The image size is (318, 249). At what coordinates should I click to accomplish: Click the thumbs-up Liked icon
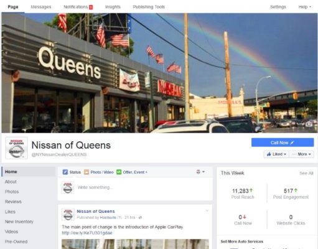click(x=269, y=154)
